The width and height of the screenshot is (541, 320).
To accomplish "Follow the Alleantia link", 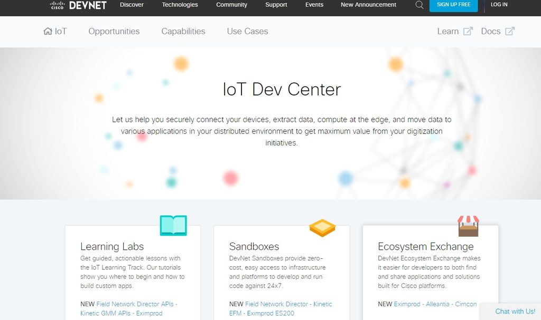I will click(437, 304).
